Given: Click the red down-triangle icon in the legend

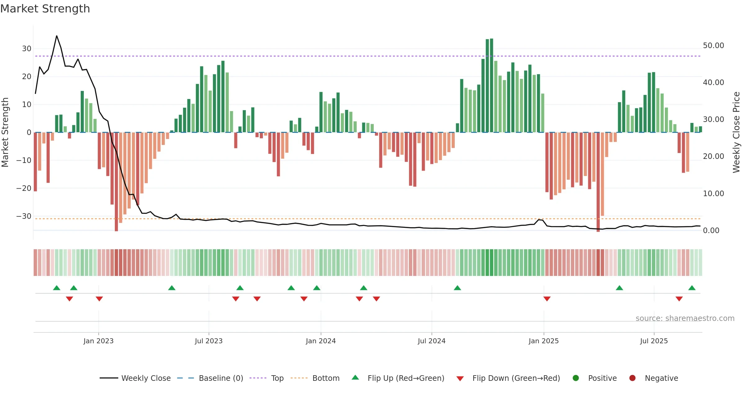Looking at the screenshot, I should coord(460,379).
